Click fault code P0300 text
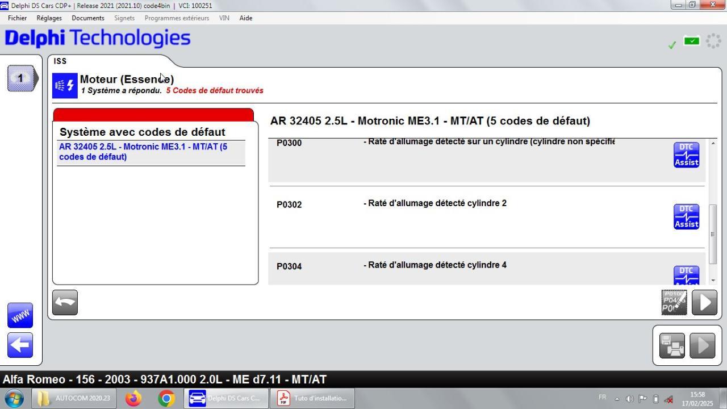 [289, 143]
